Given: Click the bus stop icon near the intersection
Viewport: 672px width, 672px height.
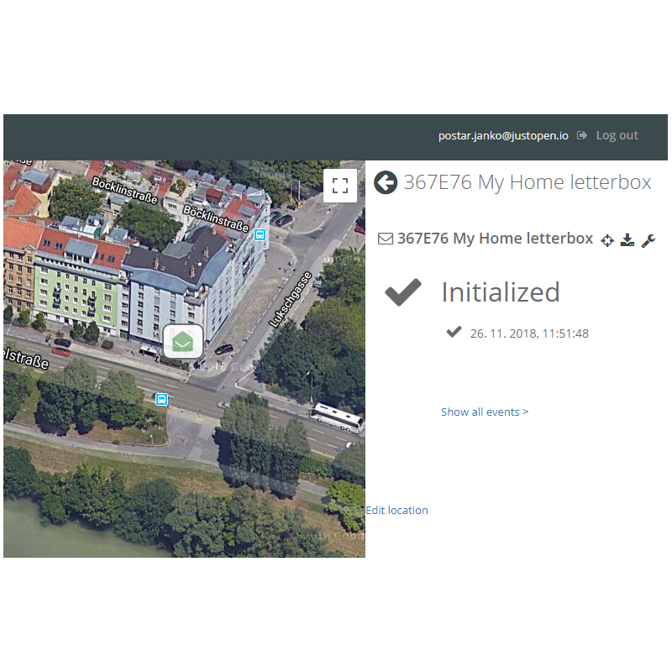Looking at the screenshot, I should [161, 400].
